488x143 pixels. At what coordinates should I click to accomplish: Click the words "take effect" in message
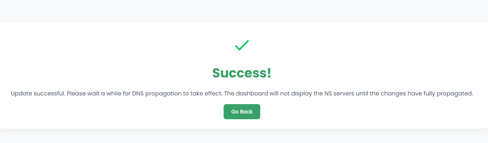[x=208, y=94]
